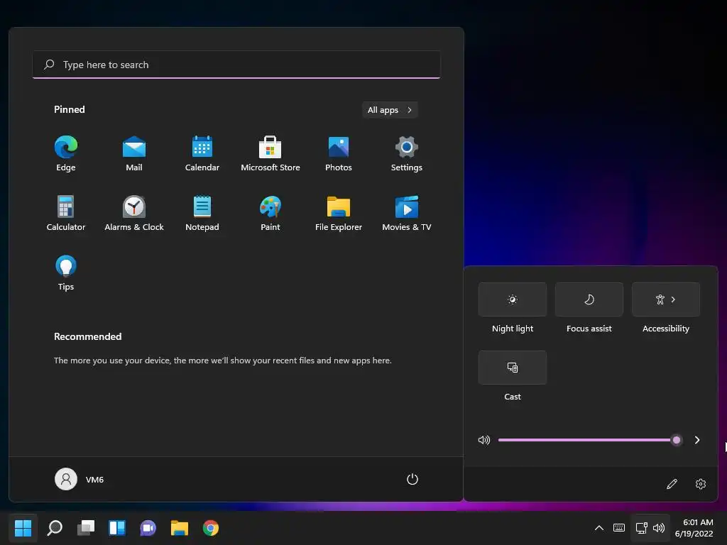Mute the speaker icon beside volume slider

pyautogui.click(x=484, y=440)
